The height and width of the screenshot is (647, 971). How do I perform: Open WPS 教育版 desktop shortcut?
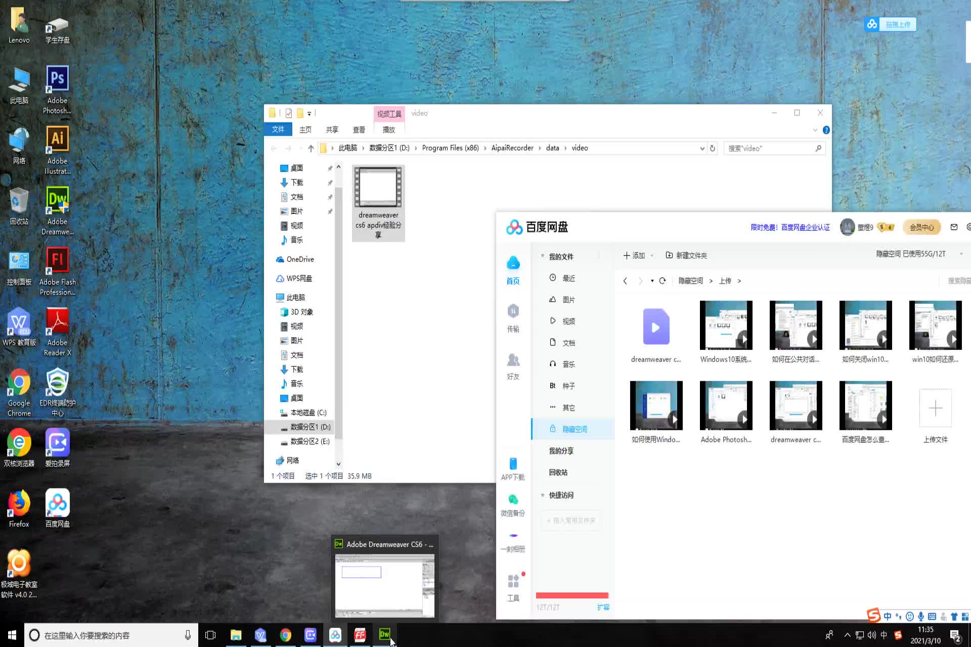coord(19,327)
